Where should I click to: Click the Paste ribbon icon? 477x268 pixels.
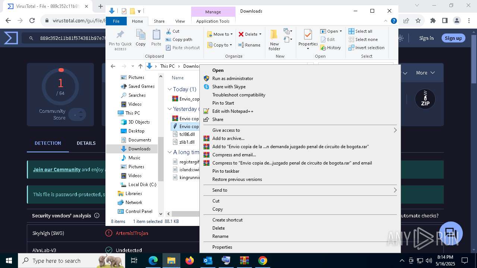156,38
